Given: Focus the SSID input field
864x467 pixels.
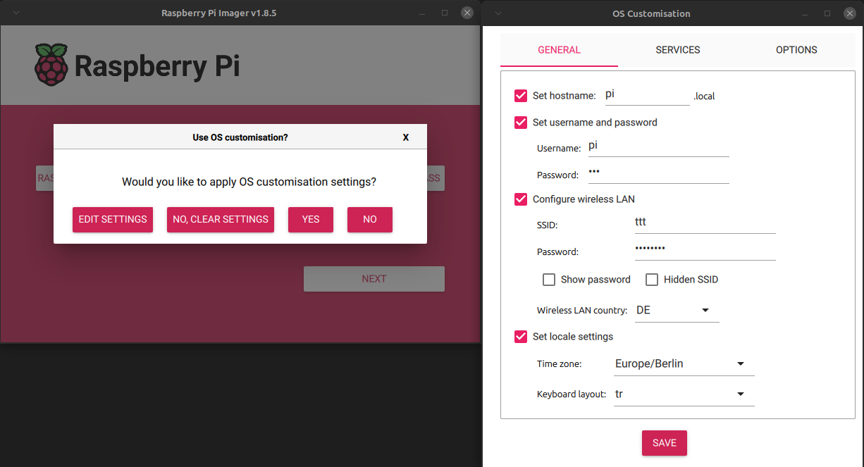Looking at the screenshot, I should tap(704, 223).
